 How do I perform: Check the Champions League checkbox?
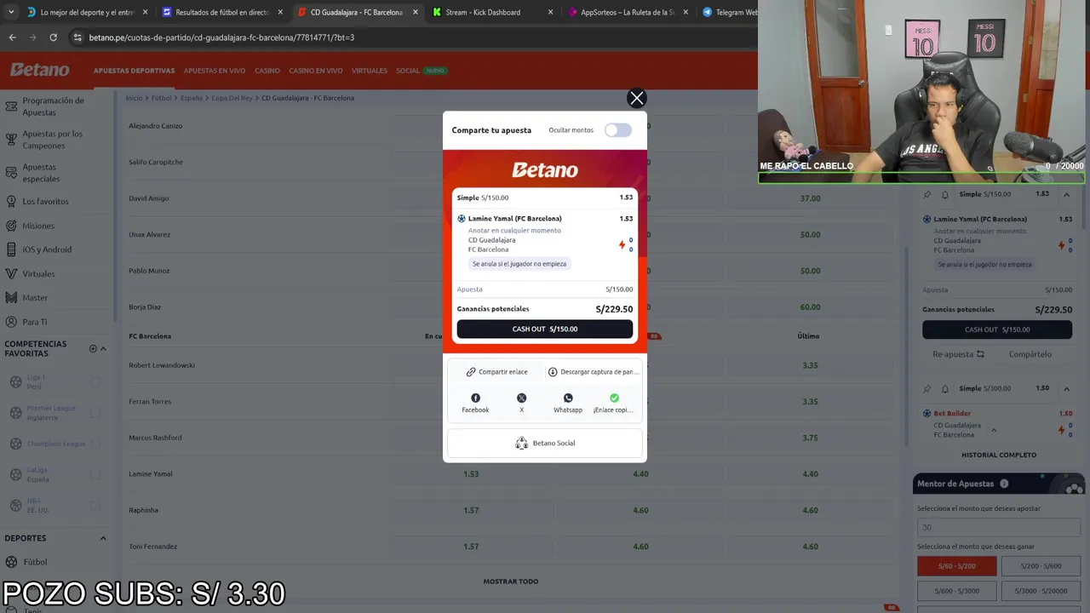point(95,444)
